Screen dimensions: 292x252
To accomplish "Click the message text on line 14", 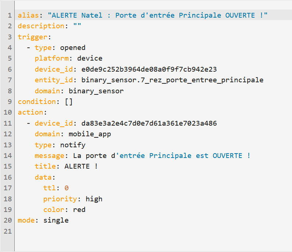I will pos(162,156).
